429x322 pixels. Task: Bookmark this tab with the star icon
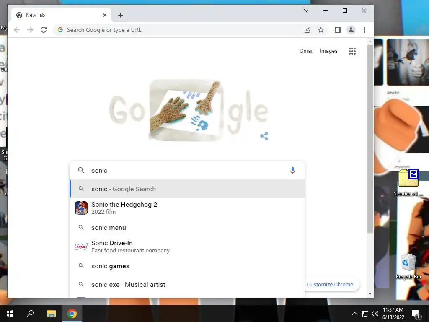pos(321,30)
